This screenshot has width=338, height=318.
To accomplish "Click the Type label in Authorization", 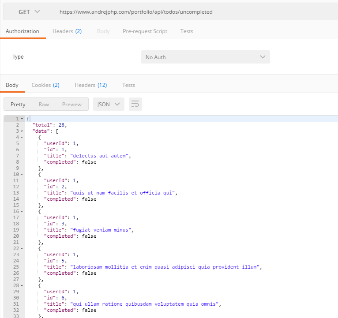I will (x=18, y=57).
